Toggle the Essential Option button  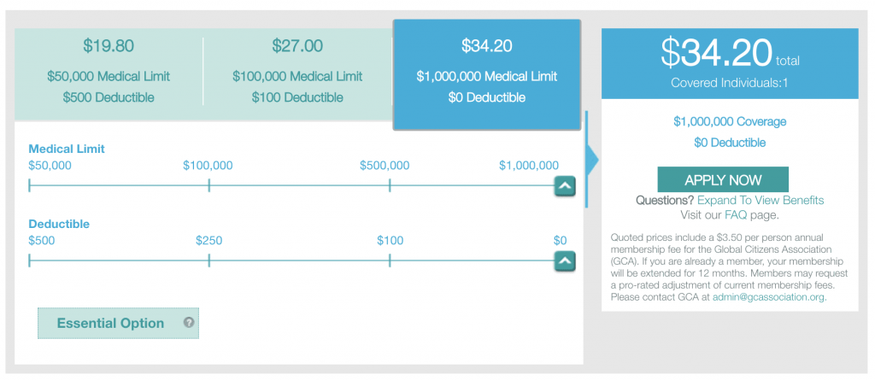118,323
